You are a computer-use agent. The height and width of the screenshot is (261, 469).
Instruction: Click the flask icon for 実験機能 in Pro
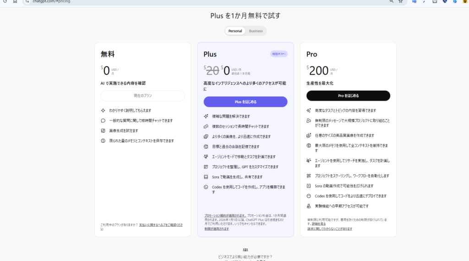tap(309, 206)
